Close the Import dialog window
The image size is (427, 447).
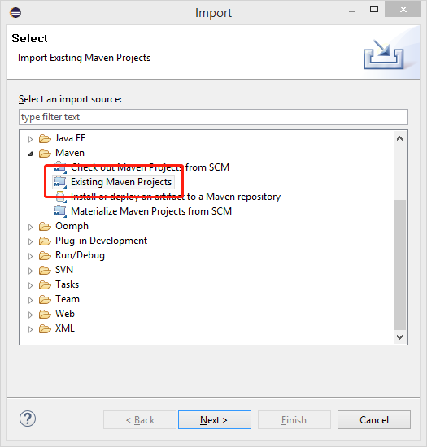(403, 10)
